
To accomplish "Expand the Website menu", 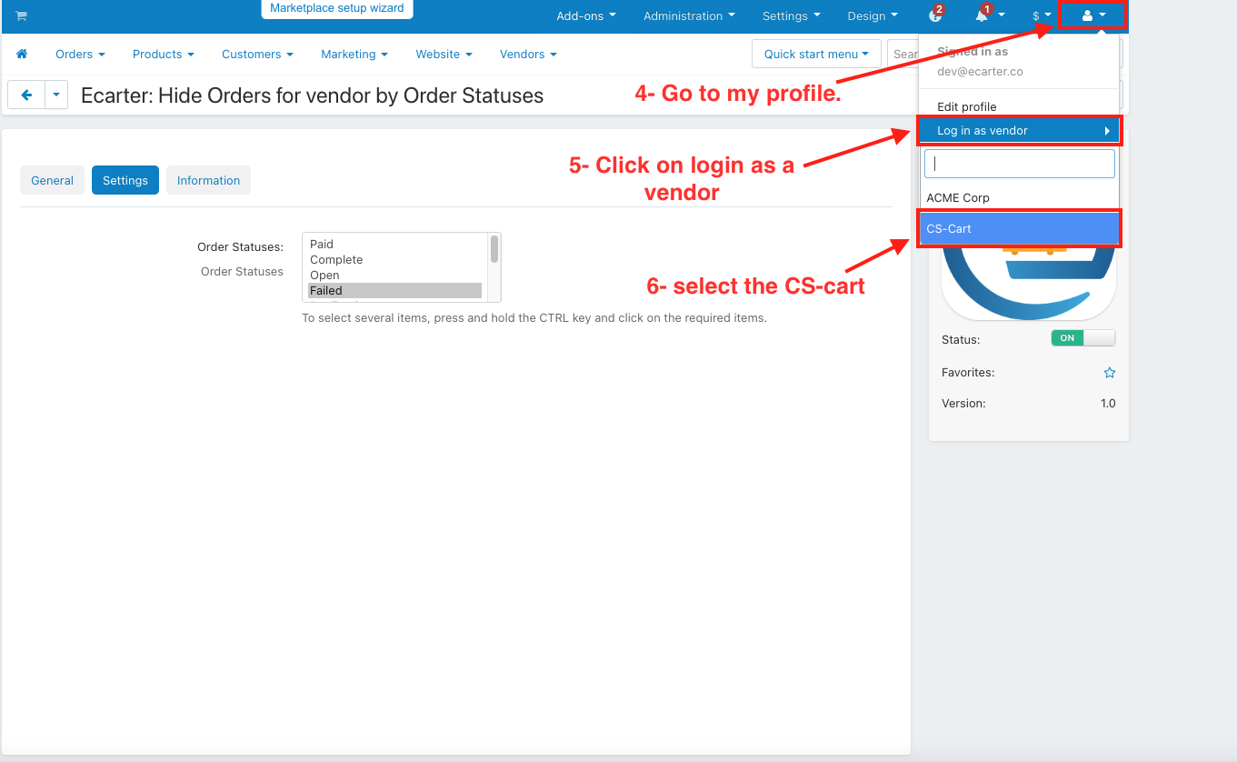I will pyautogui.click(x=444, y=55).
